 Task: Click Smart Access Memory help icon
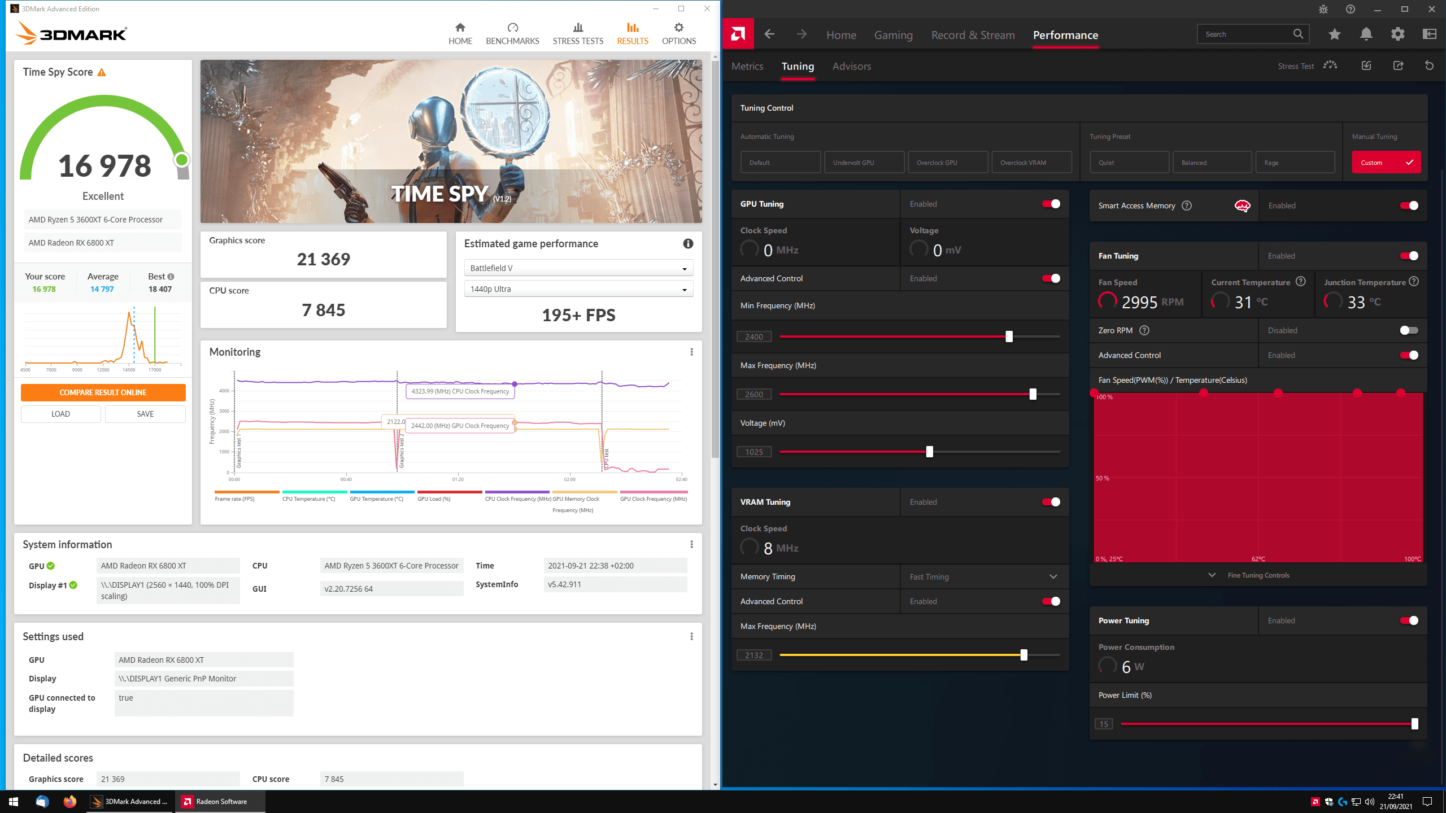(1187, 206)
